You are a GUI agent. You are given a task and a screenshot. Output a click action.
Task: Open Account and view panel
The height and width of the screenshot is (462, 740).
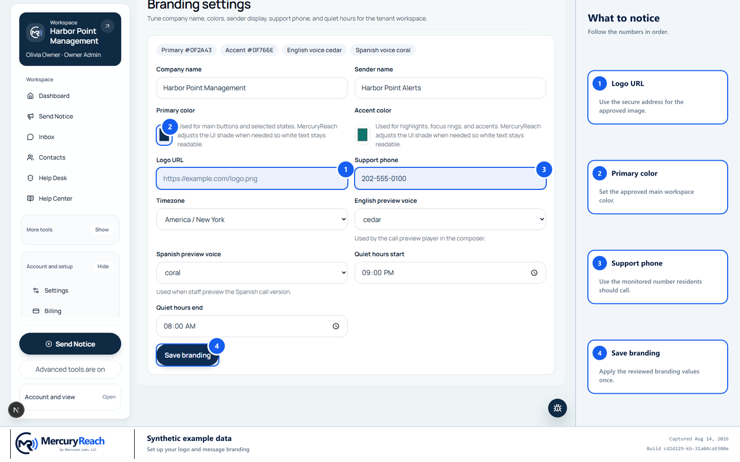coord(70,397)
